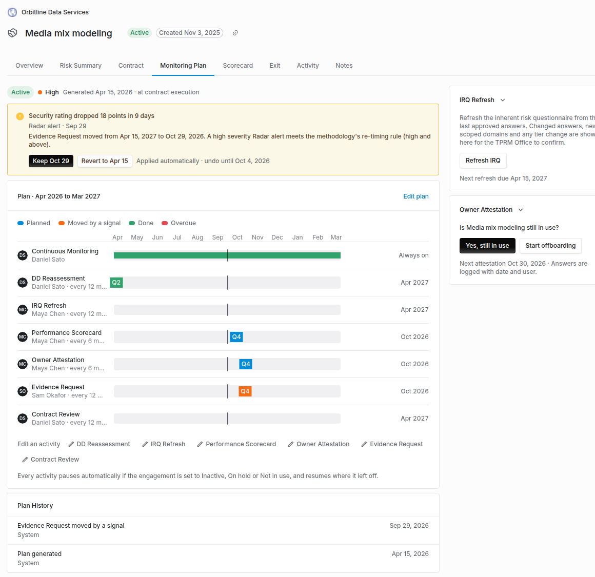
Task: Click MC avatar on Owner Attestation row
Action: [23, 364]
